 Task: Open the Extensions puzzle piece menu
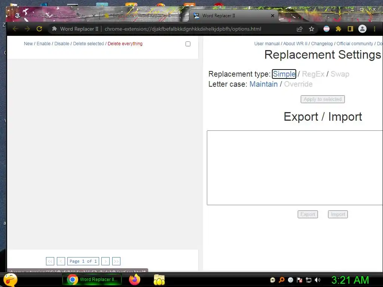[x=338, y=29]
